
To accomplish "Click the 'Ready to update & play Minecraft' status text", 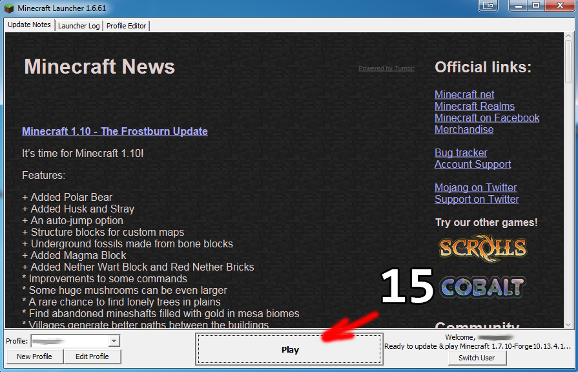I will click(x=477, y=346).
